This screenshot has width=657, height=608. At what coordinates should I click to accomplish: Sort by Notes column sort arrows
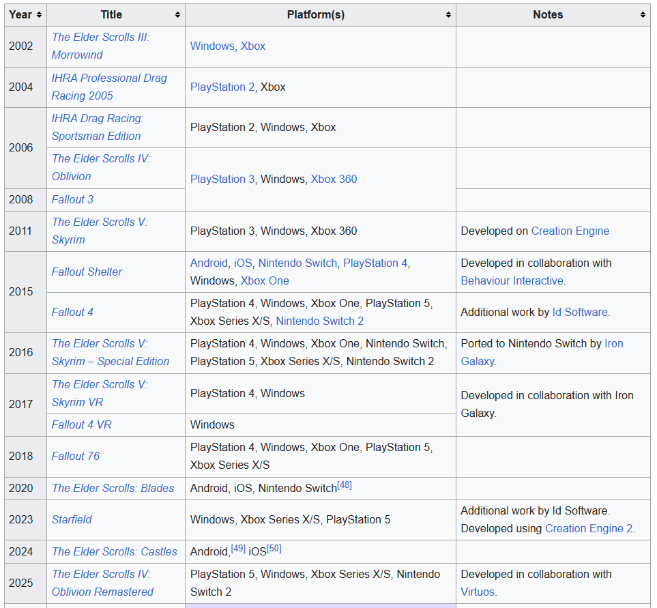coord(643,14)
